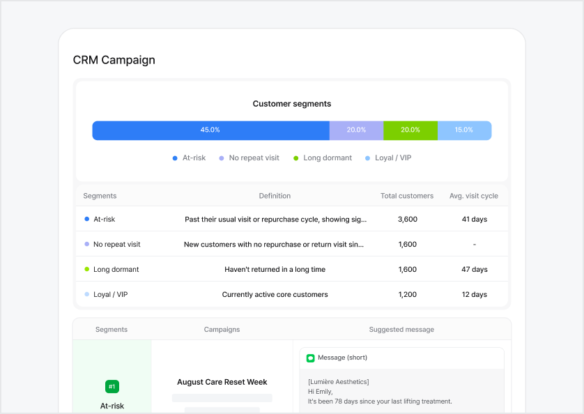
Task: Click the green message icon beside Message (short)
Action: click(310, 358)
